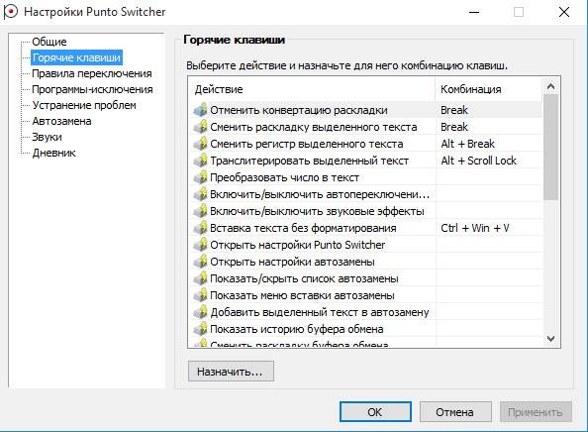
Task: Select Горячие клавиши in the tree
Action: tap(76, 57)
